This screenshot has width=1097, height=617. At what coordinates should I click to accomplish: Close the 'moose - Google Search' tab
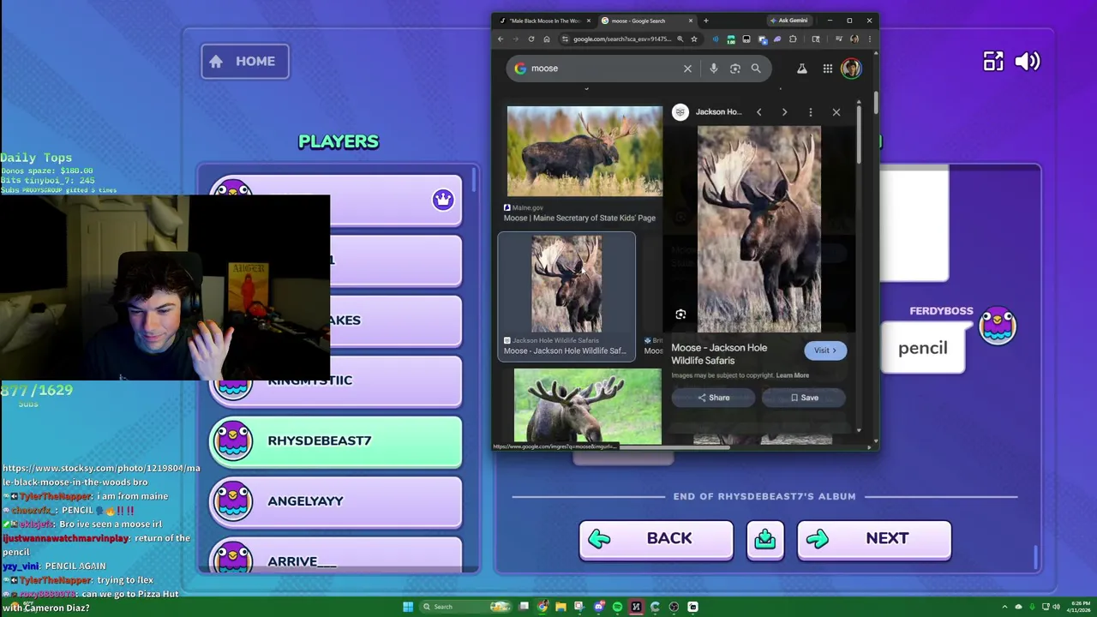691,21
